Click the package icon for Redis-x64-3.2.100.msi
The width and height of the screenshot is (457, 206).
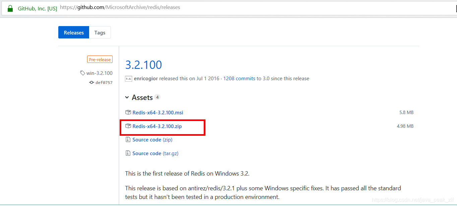[x=128, y=112]
